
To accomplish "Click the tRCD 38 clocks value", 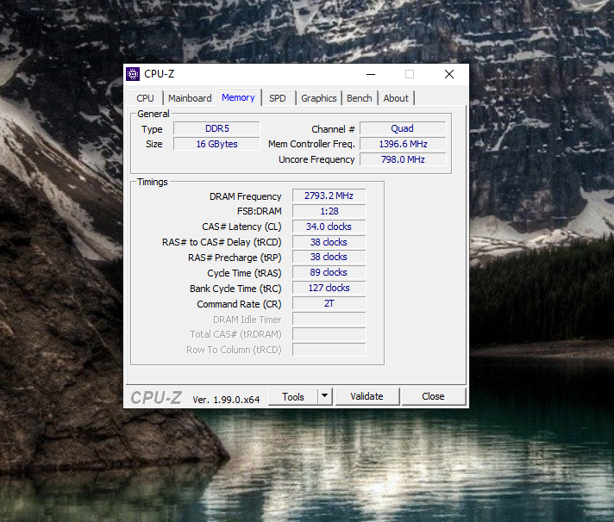I will tap(329, 242).
